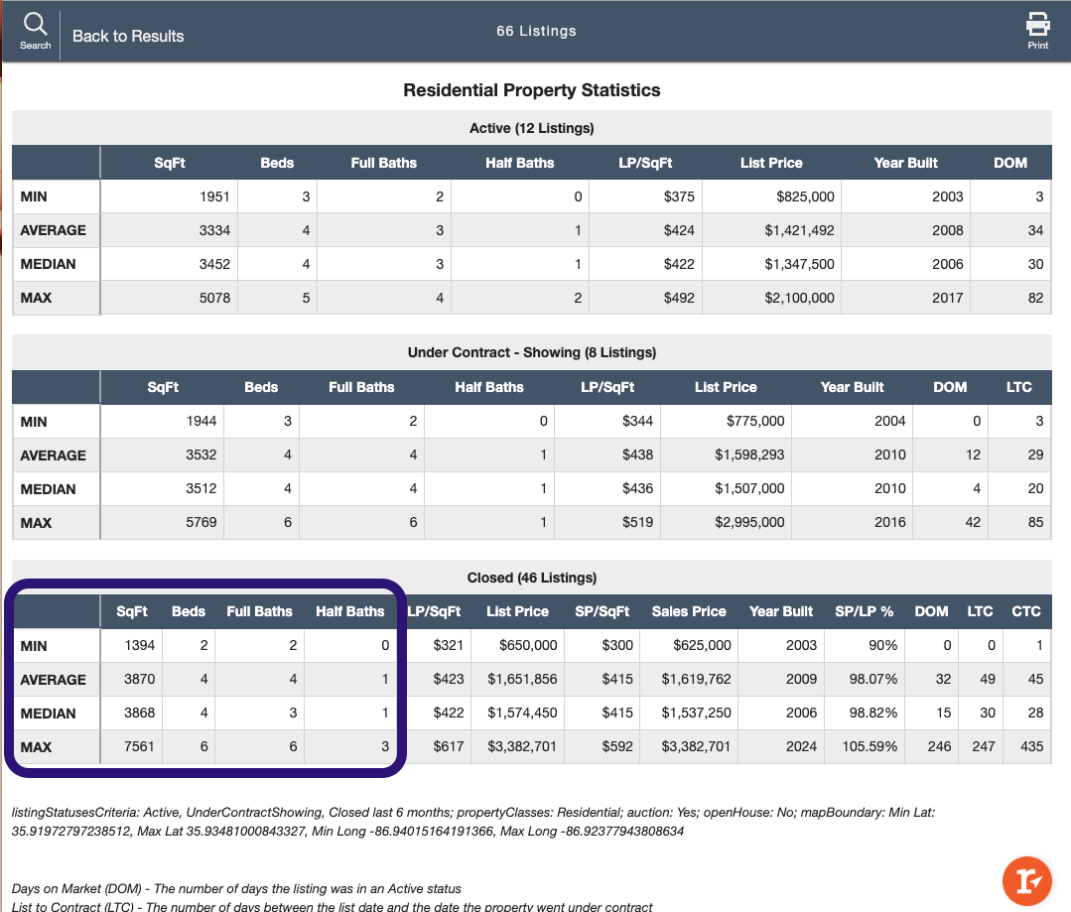Select Closed minimum sales price $625,000
The height and width of the screenshot is (912, 1071).
click(702, 645)
